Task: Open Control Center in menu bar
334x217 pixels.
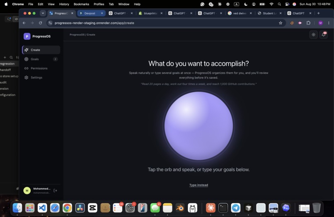Action: (x=287, y=4)
